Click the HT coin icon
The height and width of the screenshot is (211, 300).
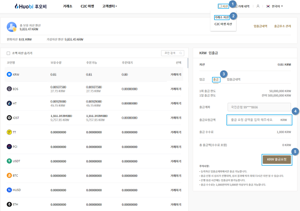[9, 103]
